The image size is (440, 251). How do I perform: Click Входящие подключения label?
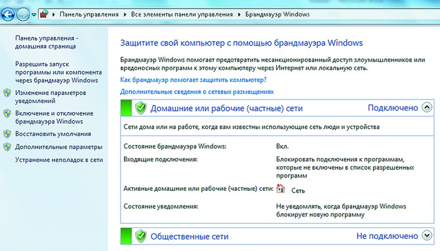click(160, 159)
